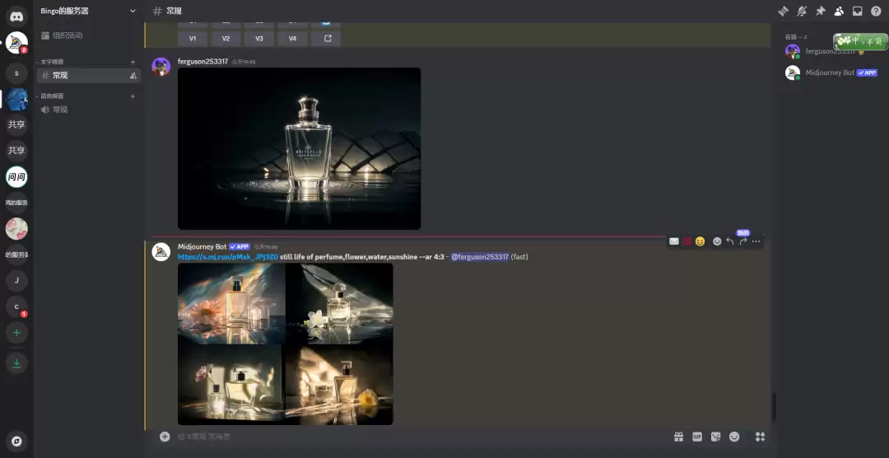Open the GIF picker

click(697, 437)
